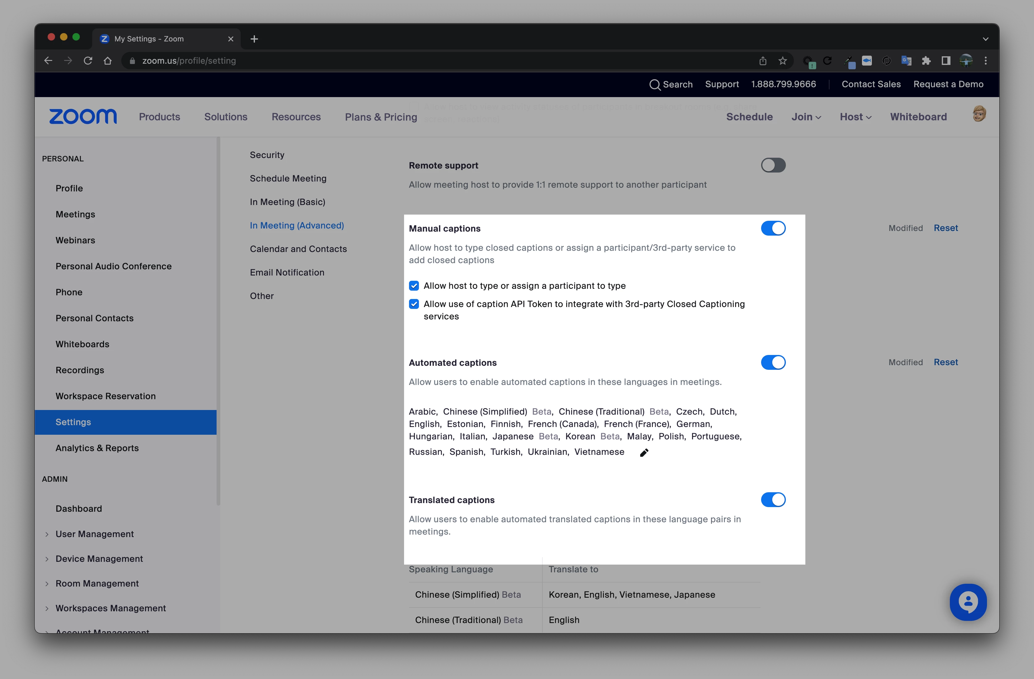Turn on the Remote support toggle

[773, 165]
